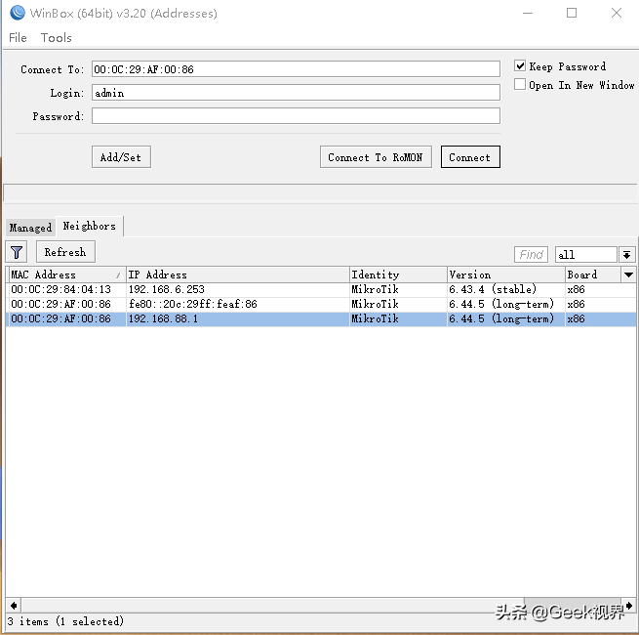Select the Neighbors tab
Image resolution: width=639 pixels, height=635 pixels.
[89, 226]
